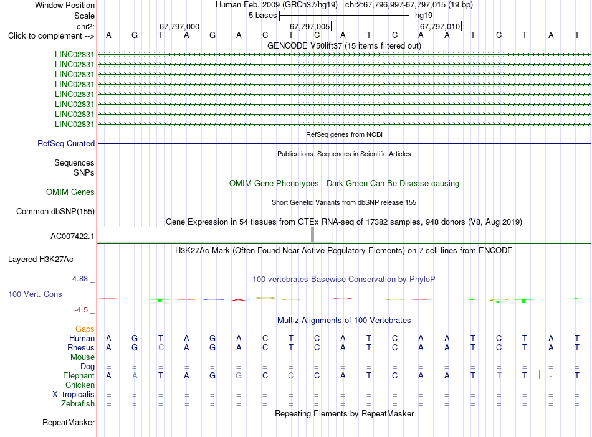Image resolution: width=592 pixels, height=437 pixels.
Task: Click the 4.88 PhyloP upper scale value
Action: 80,279
